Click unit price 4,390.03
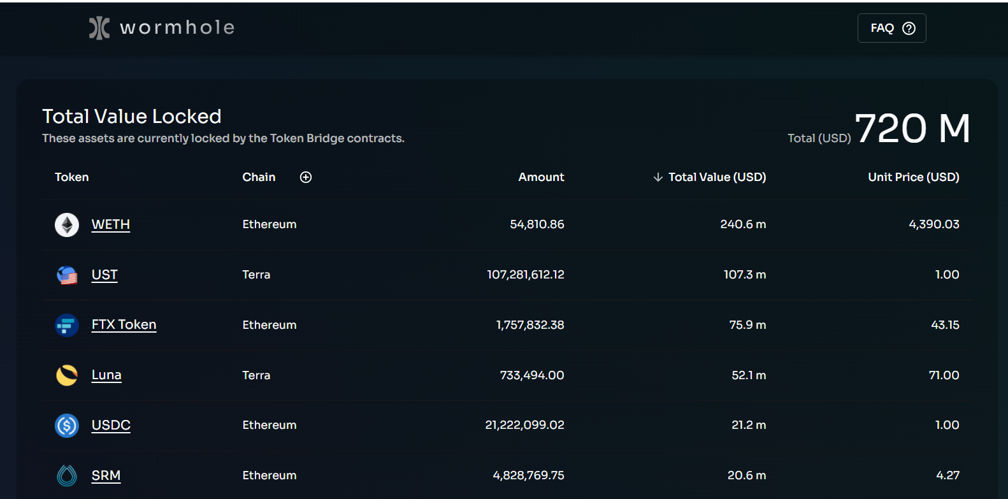The image size is (1008, 499). tap(934, 224)
